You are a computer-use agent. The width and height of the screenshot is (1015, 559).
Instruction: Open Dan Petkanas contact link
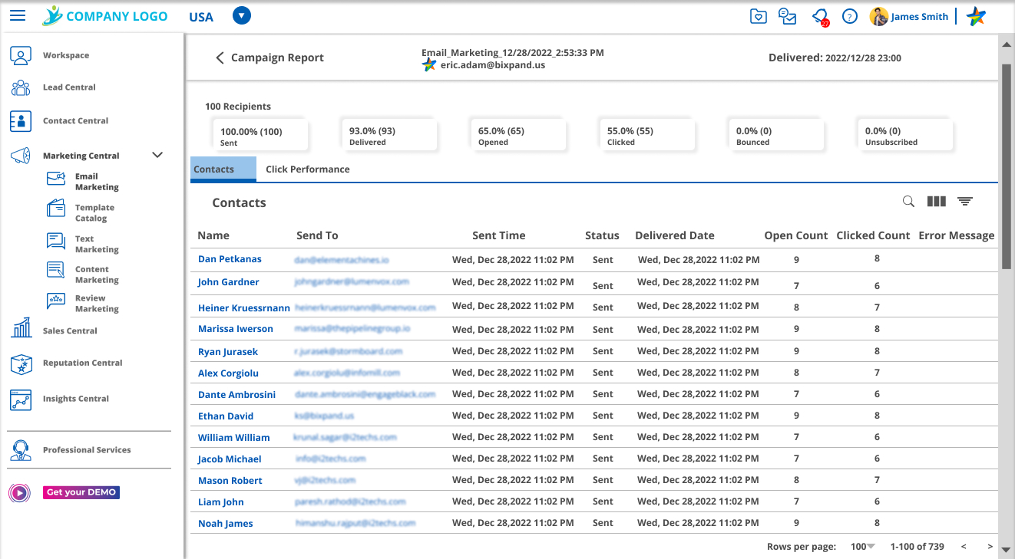pos(230,259)
